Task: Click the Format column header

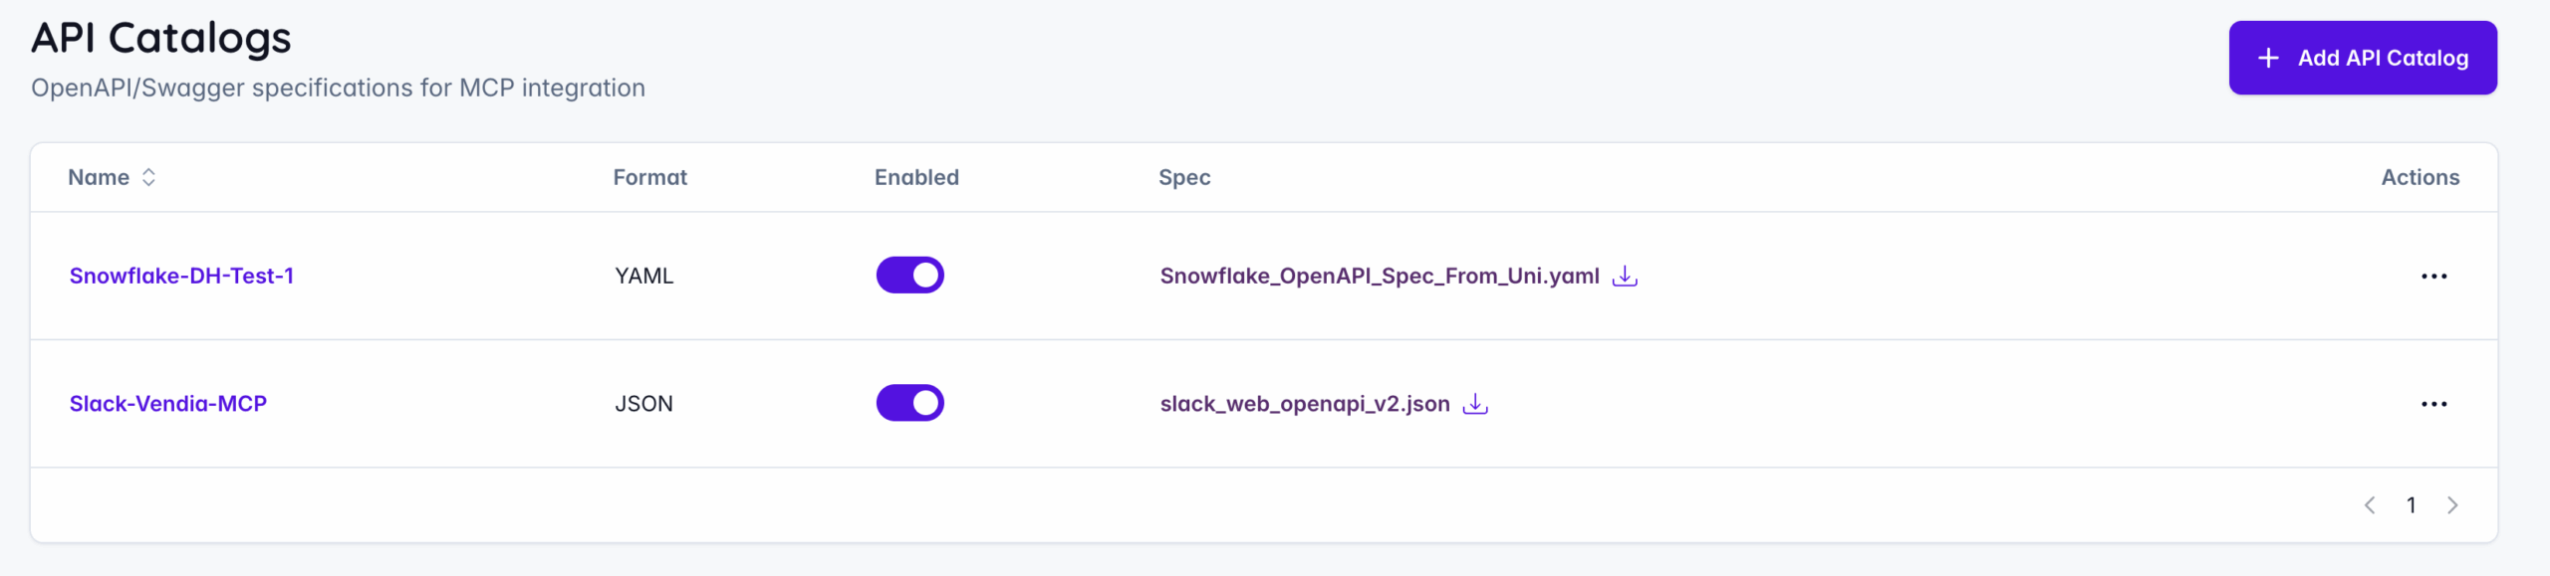Action: point(649,177)
